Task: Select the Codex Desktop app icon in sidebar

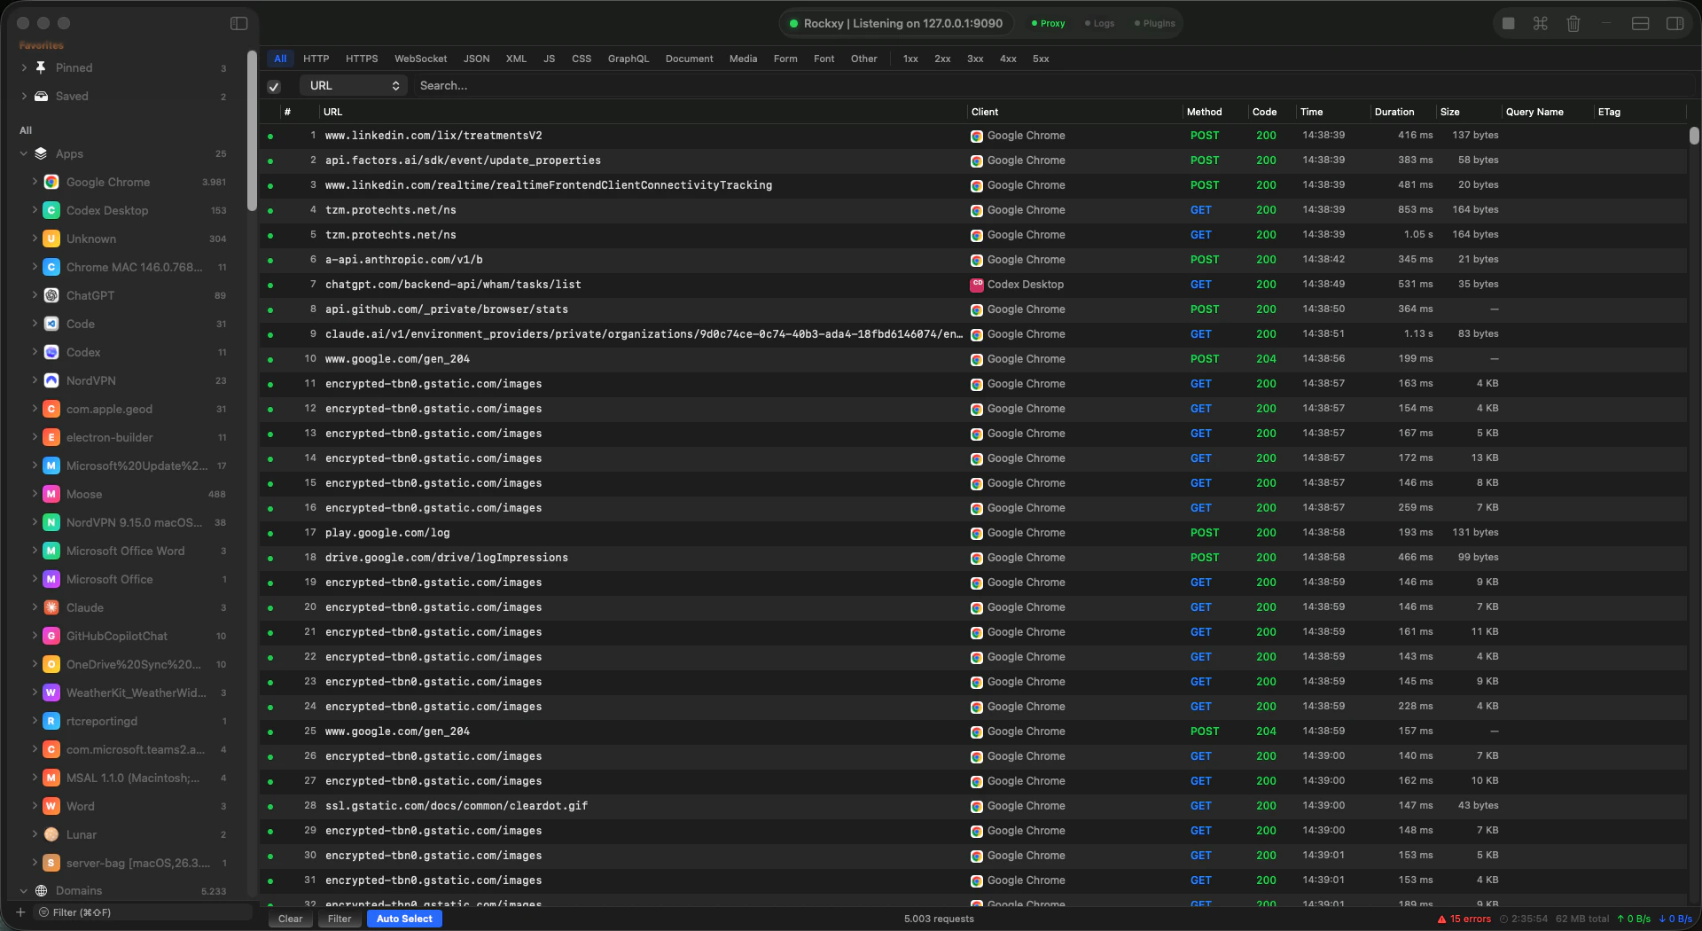Action: click(x=51, y=211)
